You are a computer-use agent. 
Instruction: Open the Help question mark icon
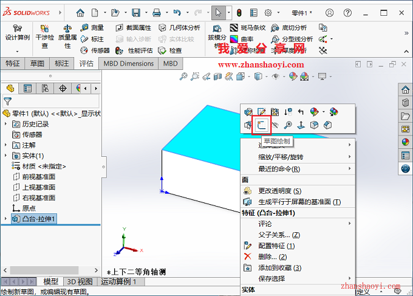click(347, 12)
